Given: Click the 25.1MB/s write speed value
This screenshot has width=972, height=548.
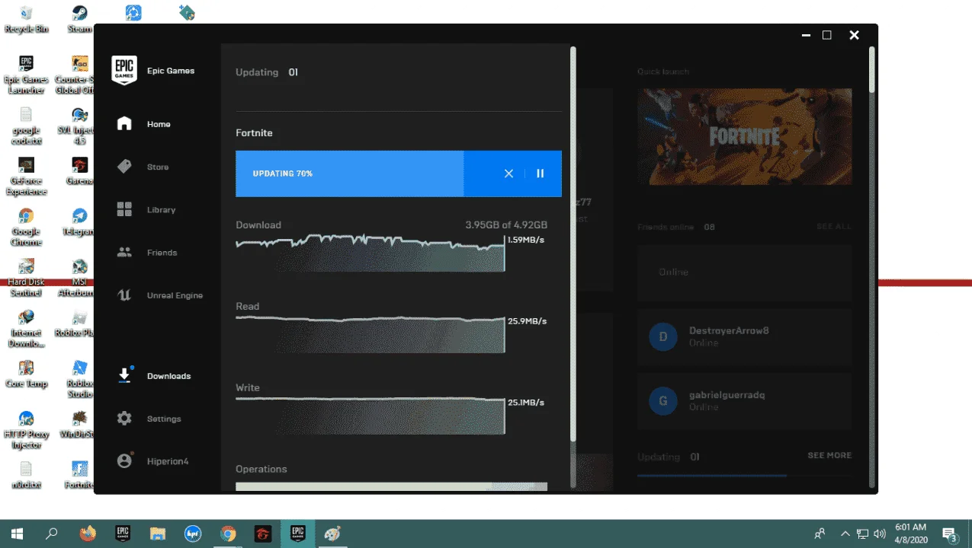Looking at the screenshot, I should [526, 403].
